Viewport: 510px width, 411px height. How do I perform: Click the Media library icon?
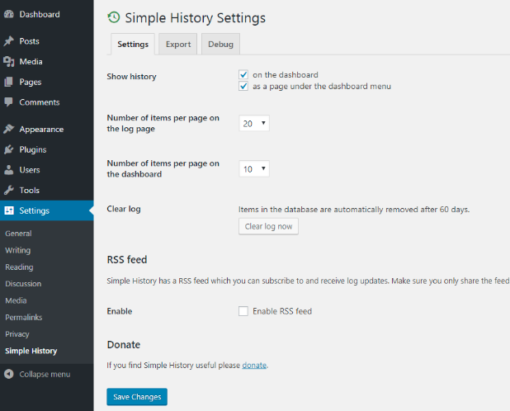[x=9, y=62]
